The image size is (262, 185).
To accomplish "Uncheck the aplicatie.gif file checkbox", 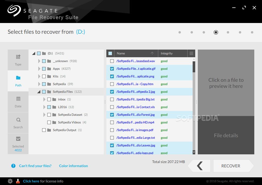I will click(x=112, y=68).
